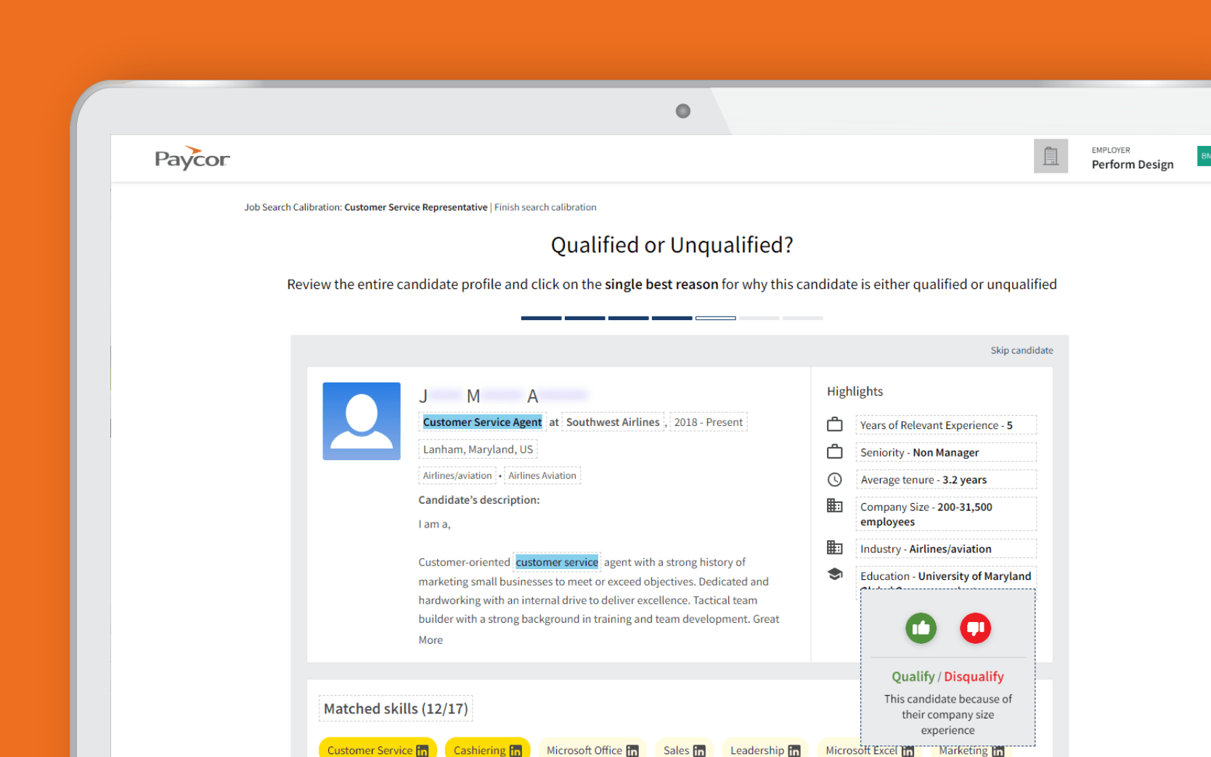Click the employer building icon
Screen dimensions: 1211x757
[x=1051, y=156]
